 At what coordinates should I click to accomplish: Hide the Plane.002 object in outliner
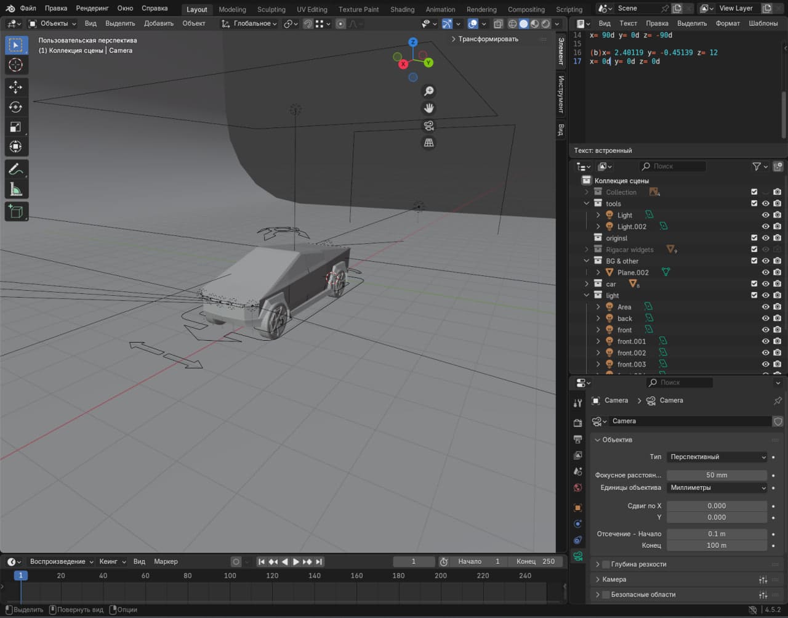[765, 272]
